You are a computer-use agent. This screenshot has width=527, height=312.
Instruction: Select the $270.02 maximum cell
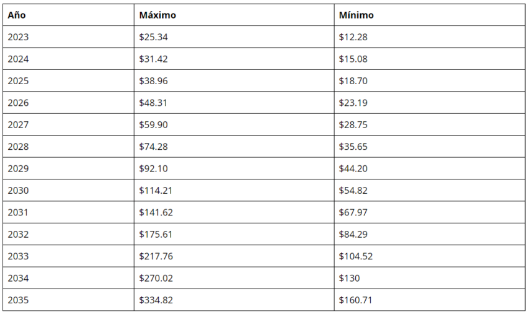[x=234, y=278]
